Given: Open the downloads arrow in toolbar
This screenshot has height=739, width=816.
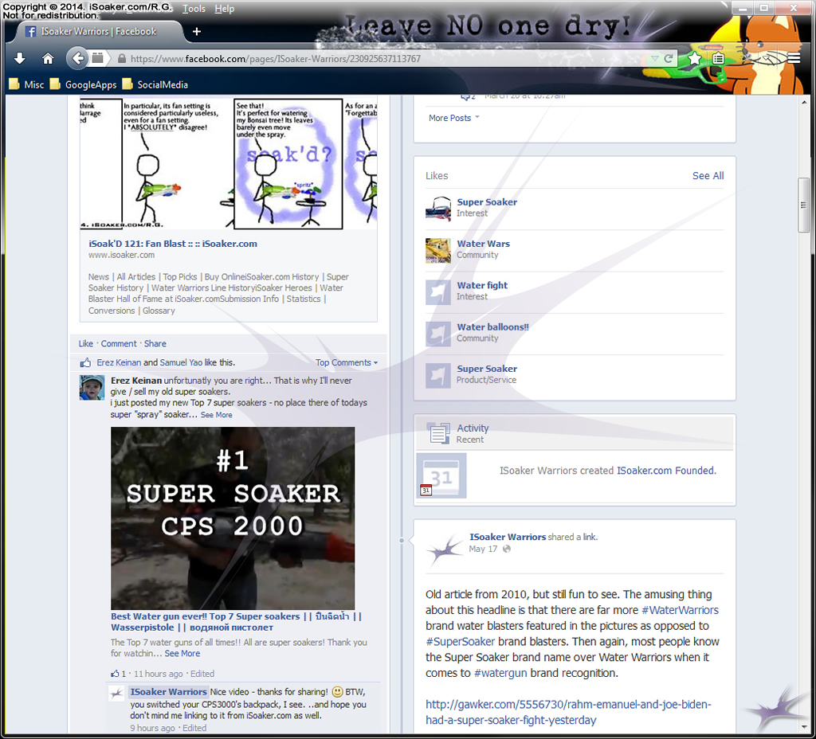Looking at the screenshot, I should [20, 58].
